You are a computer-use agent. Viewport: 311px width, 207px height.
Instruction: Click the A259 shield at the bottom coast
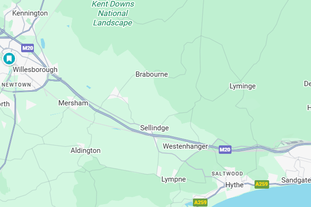(200, 202)
